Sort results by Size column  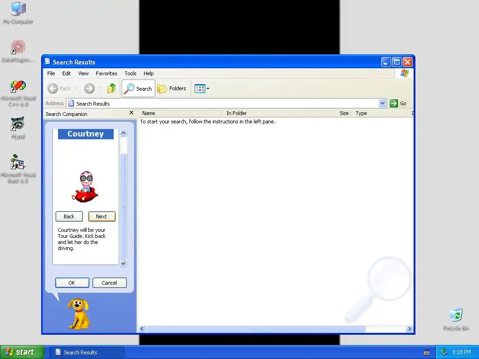(329, 113)
